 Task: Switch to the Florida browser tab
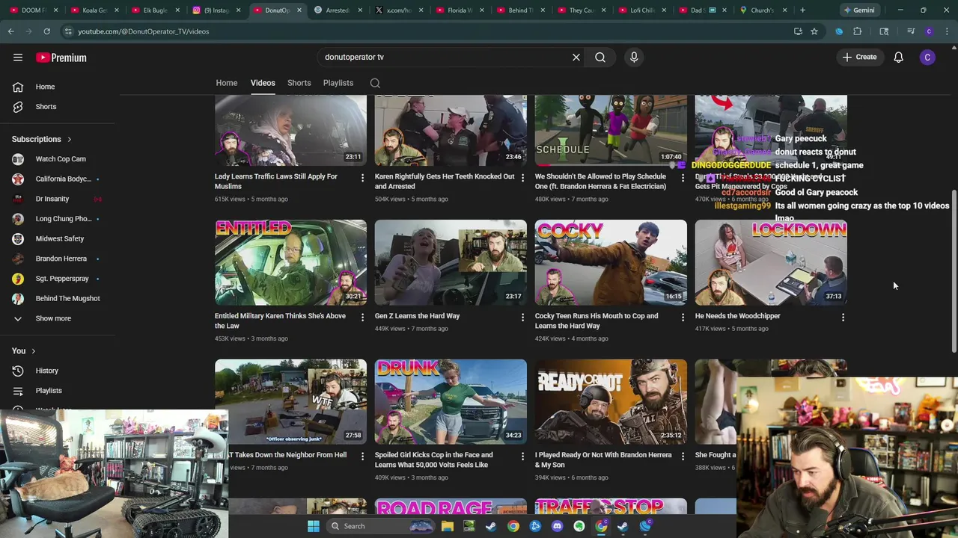pos(459,10)
